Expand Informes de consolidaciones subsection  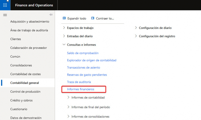coord(69,116)
